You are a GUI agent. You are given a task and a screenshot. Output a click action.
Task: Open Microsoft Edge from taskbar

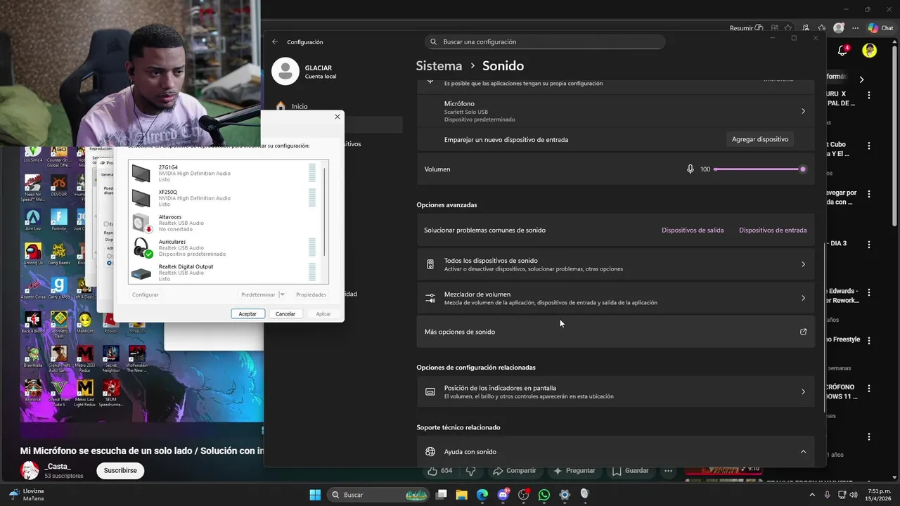point(482,495)
